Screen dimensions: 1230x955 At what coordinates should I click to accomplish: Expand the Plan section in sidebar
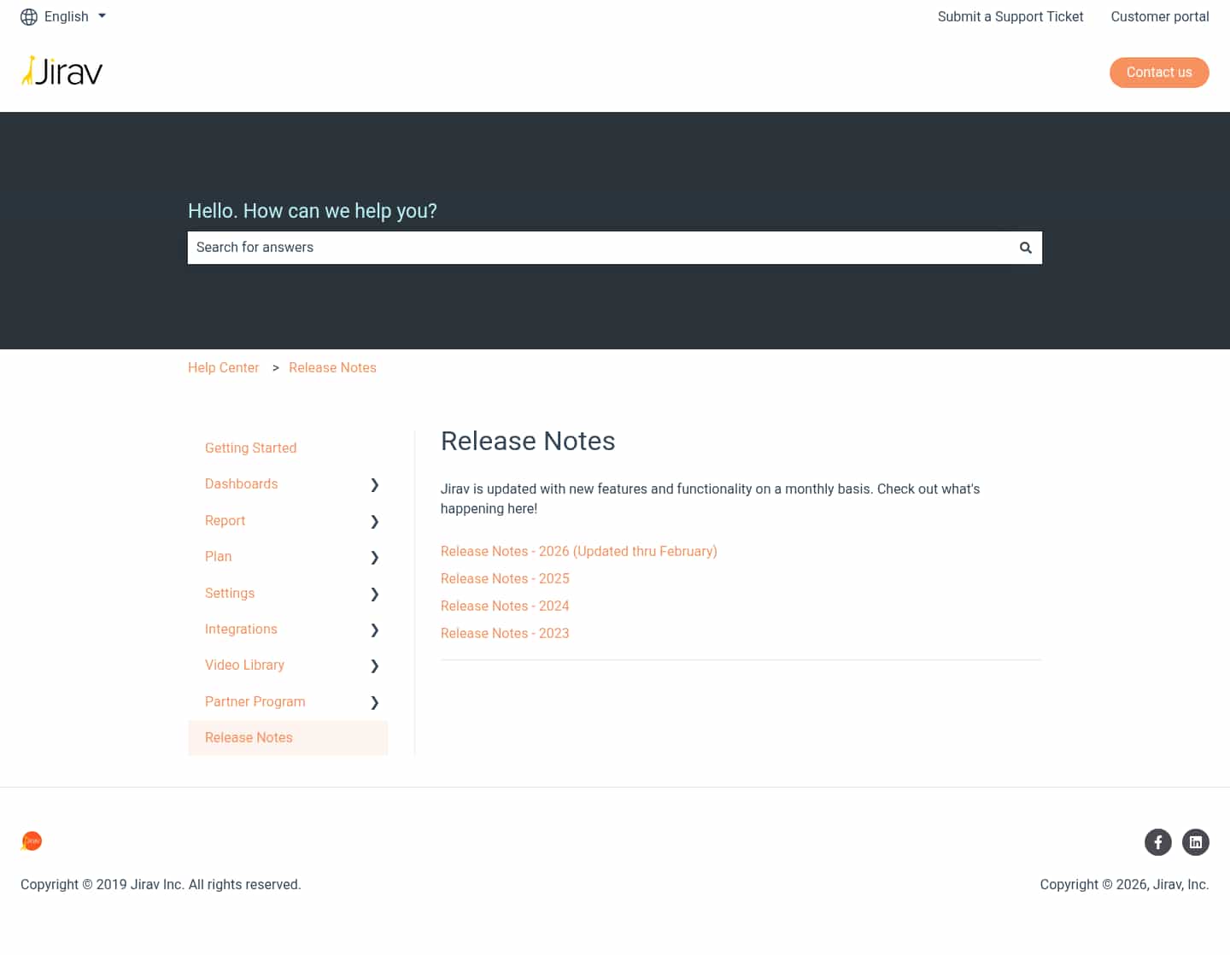(374, 557)
